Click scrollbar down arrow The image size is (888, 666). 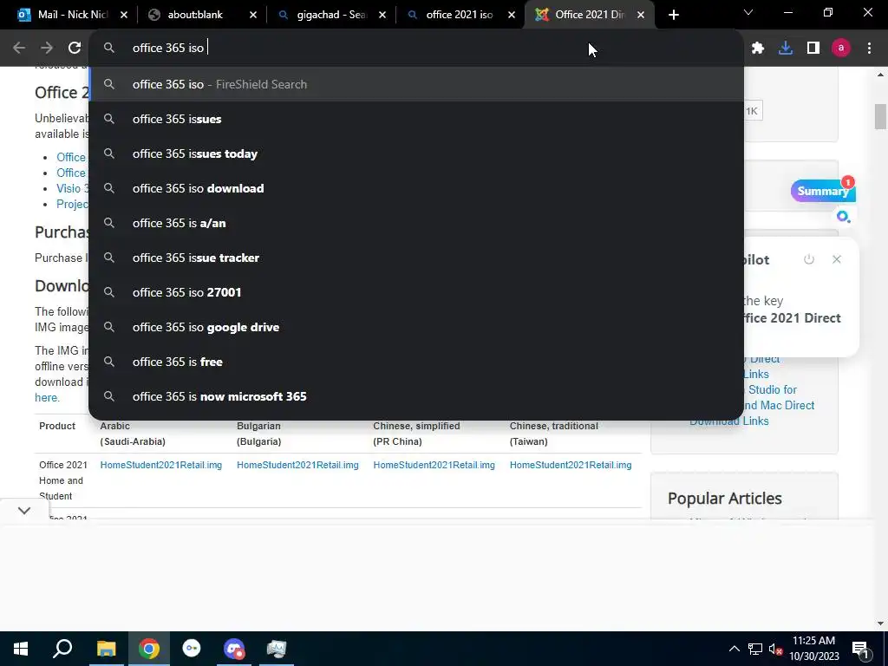[x=880, y=624]
